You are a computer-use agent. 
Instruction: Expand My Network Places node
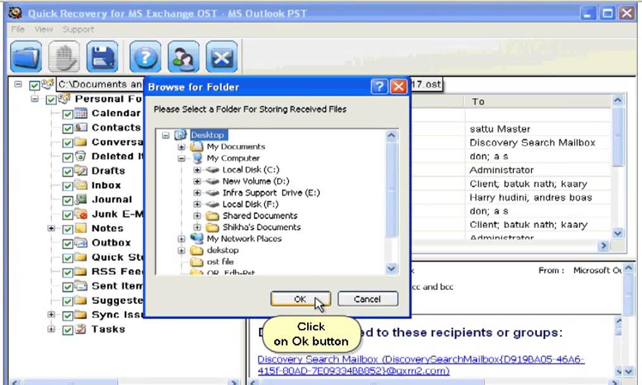[181, 238]
